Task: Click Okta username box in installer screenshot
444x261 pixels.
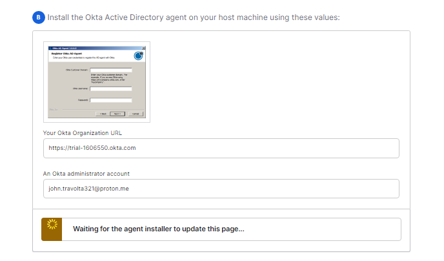Action: (111, 89)
